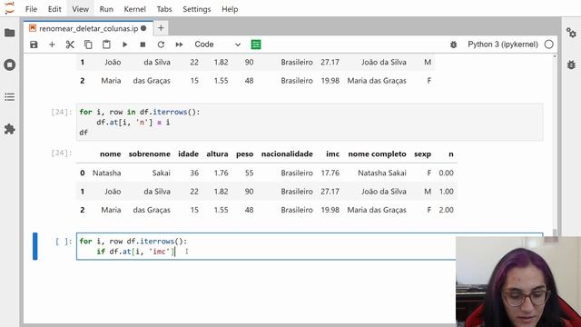The image size is (581, 327).
Task: Run the selected cell
Action: pyautogui.click(x=124, y=45)
